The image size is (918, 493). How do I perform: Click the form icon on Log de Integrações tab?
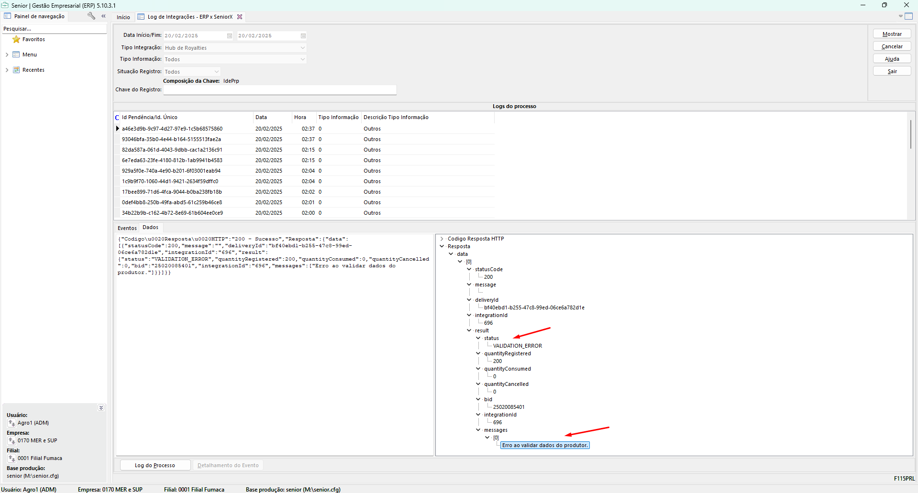tap(141, 17)
